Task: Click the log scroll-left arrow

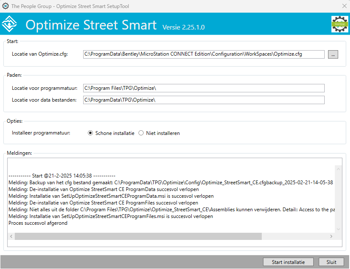Action: pos(11,236)
